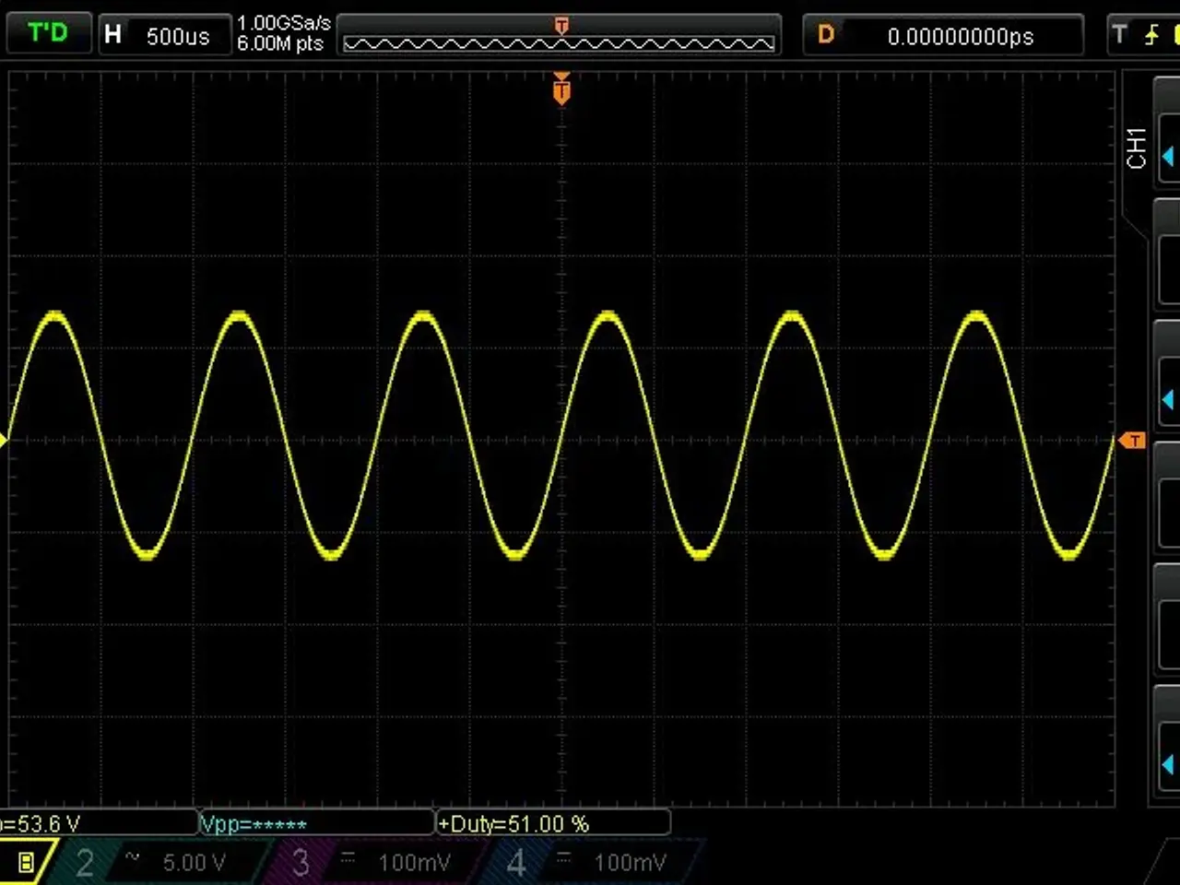Click the blue arrow level with the trigger marker

coord(1167,399)
